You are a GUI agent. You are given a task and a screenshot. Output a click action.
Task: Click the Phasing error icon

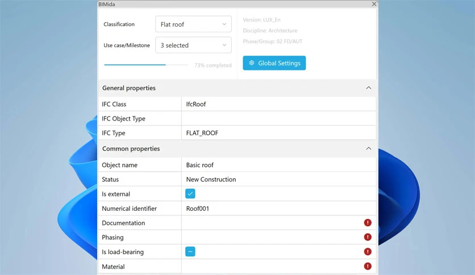pyautogui.click(x=368, y=237)
